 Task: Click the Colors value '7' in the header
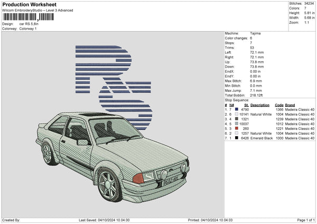coord(305,8)
